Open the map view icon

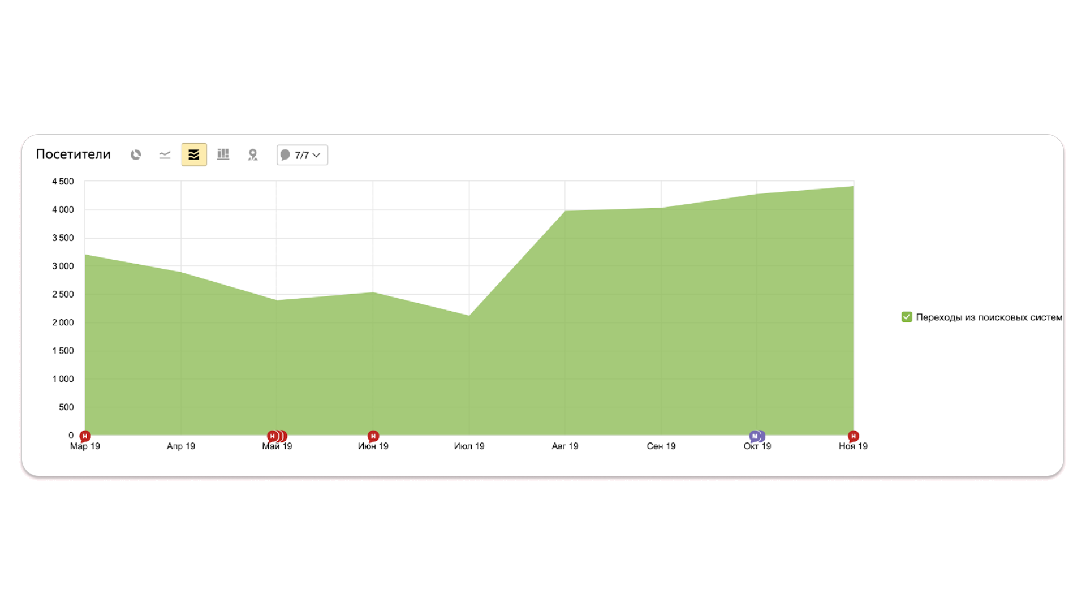[253, 154]
